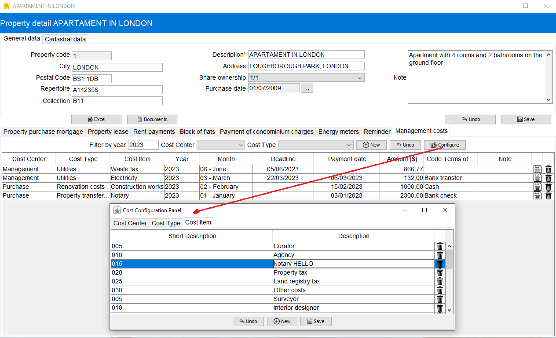Delete the Agency cost item

click(439, 255)
